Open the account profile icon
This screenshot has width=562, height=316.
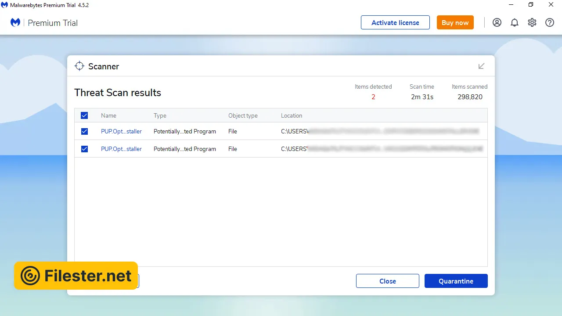(x=497, y=22)
